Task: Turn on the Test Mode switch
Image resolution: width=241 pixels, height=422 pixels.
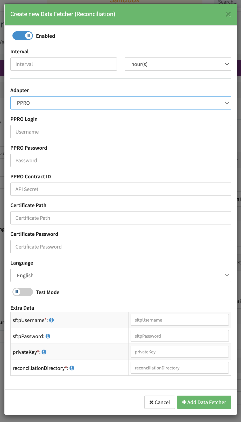Action: pyautogui.click(x=23, y=292)
